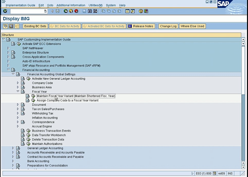The image size is (248, 177).
Task: Click the Generate Shortcut icon
Action: click(133, 11)
